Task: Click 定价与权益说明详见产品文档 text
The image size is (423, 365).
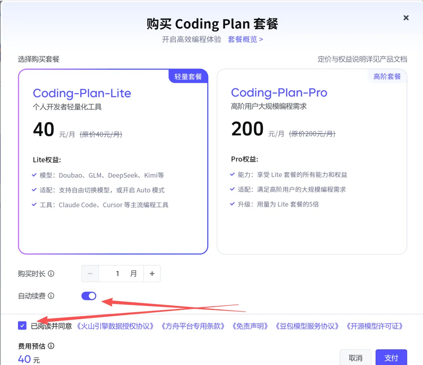Action: [x=362, y=59]
